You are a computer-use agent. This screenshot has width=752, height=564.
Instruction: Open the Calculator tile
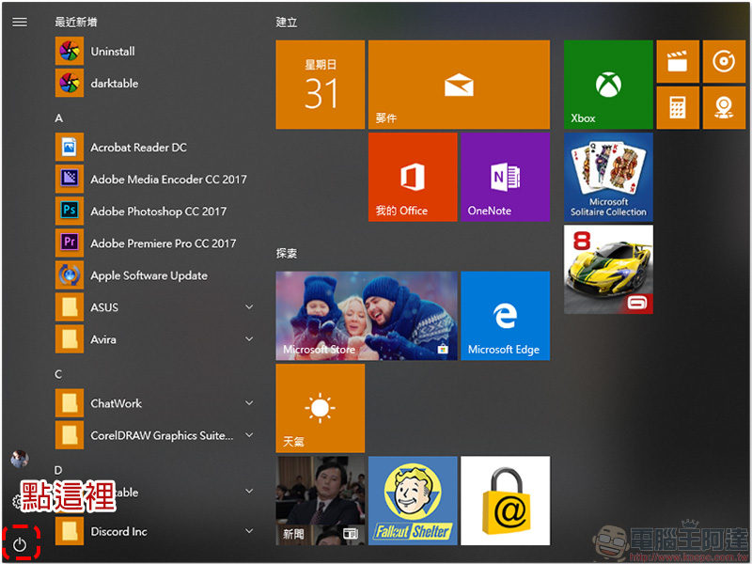pyautogui.click(x=677, y=108)
